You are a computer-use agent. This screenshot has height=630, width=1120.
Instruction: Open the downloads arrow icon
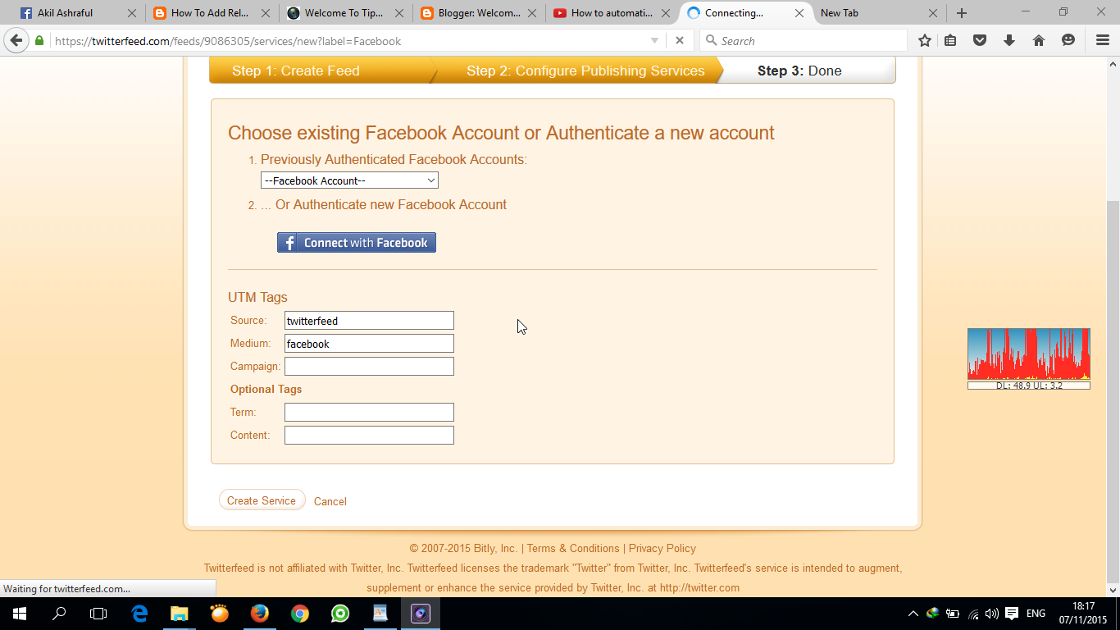1009,40
